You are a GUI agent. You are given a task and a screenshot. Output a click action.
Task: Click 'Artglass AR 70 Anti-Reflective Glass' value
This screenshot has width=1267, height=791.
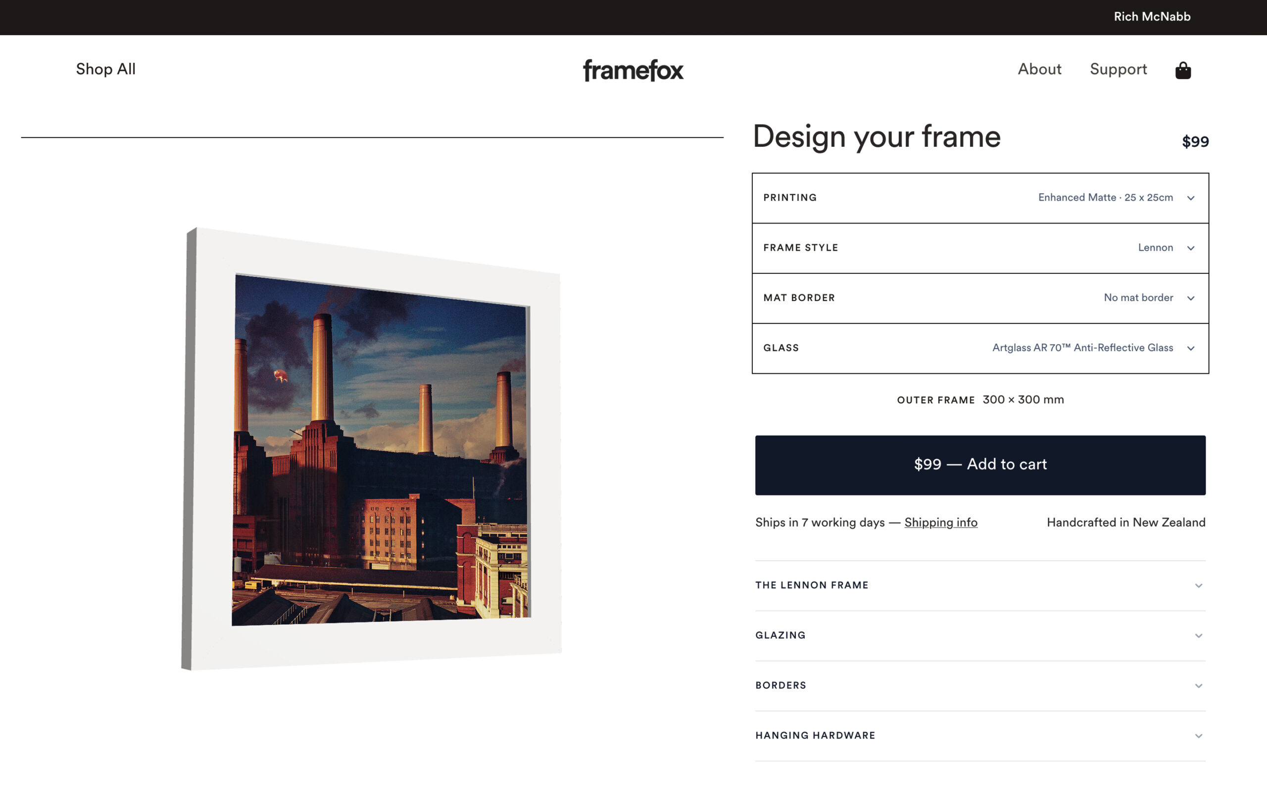(1082, 349)
